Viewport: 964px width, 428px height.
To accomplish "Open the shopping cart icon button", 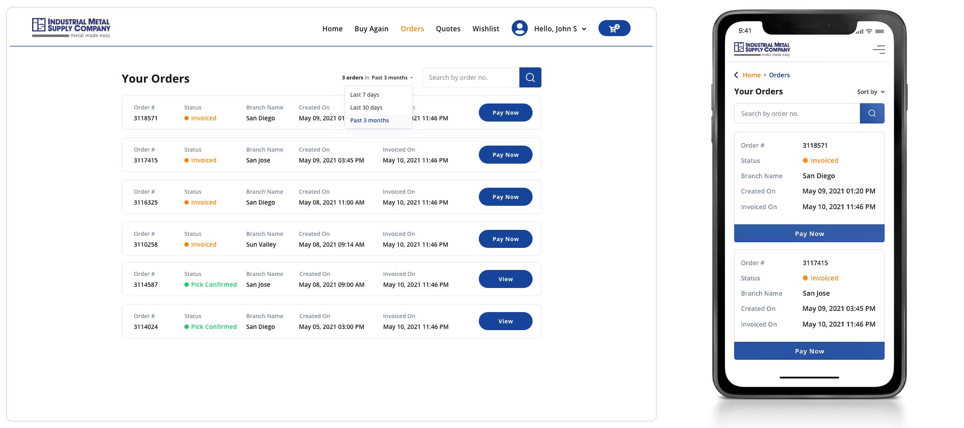I will [x=614, y=28].
